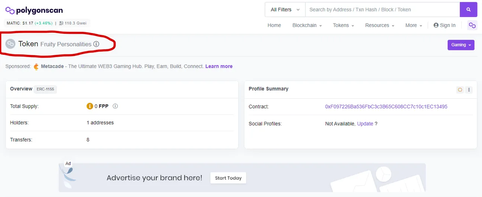This screenshot has height=197, width=482.
Task: Click Update social profiles link
Action: 365,123
